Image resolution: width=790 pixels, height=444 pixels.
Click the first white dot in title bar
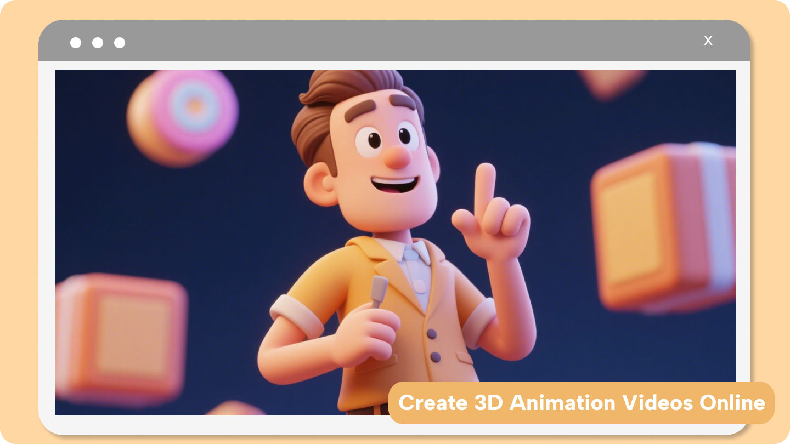point(76,42)
